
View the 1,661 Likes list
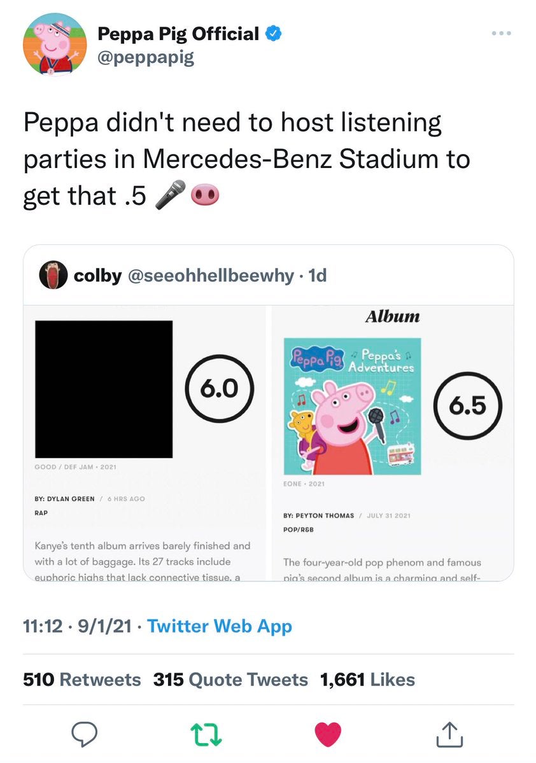tap(367, 680)
